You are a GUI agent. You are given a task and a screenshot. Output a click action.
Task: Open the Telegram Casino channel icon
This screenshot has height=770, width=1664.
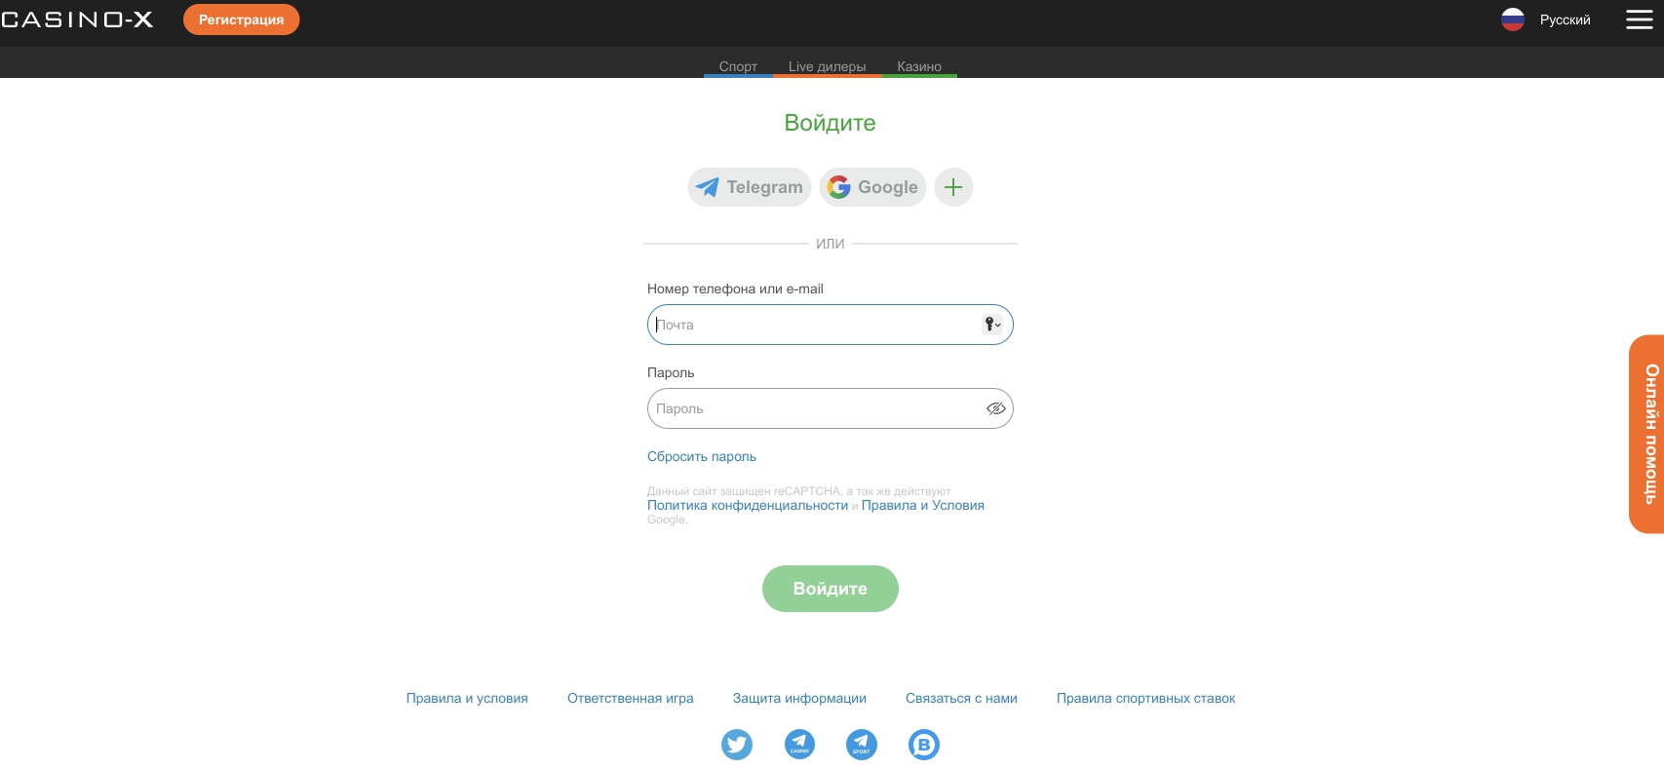799,745
